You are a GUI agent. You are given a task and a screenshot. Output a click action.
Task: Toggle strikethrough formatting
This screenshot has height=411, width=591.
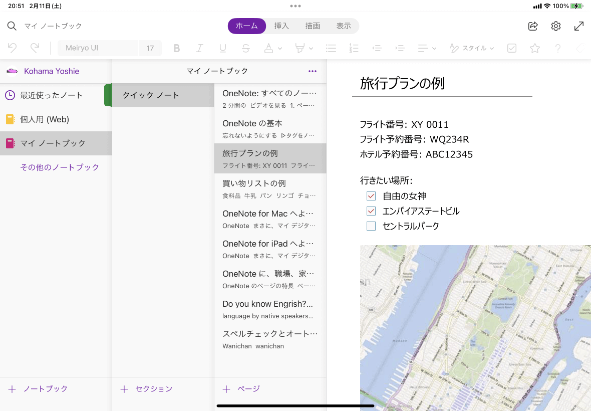click(x=246, y=48)
